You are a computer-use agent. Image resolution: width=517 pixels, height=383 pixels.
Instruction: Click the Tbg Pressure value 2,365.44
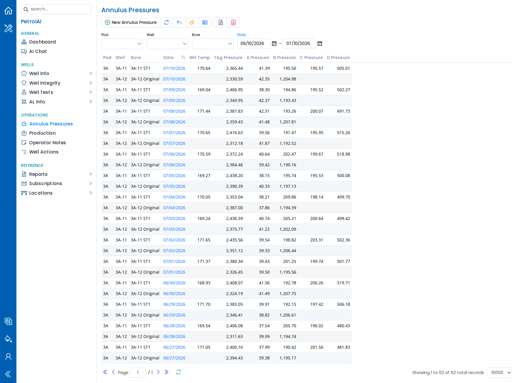click(235, 68)
